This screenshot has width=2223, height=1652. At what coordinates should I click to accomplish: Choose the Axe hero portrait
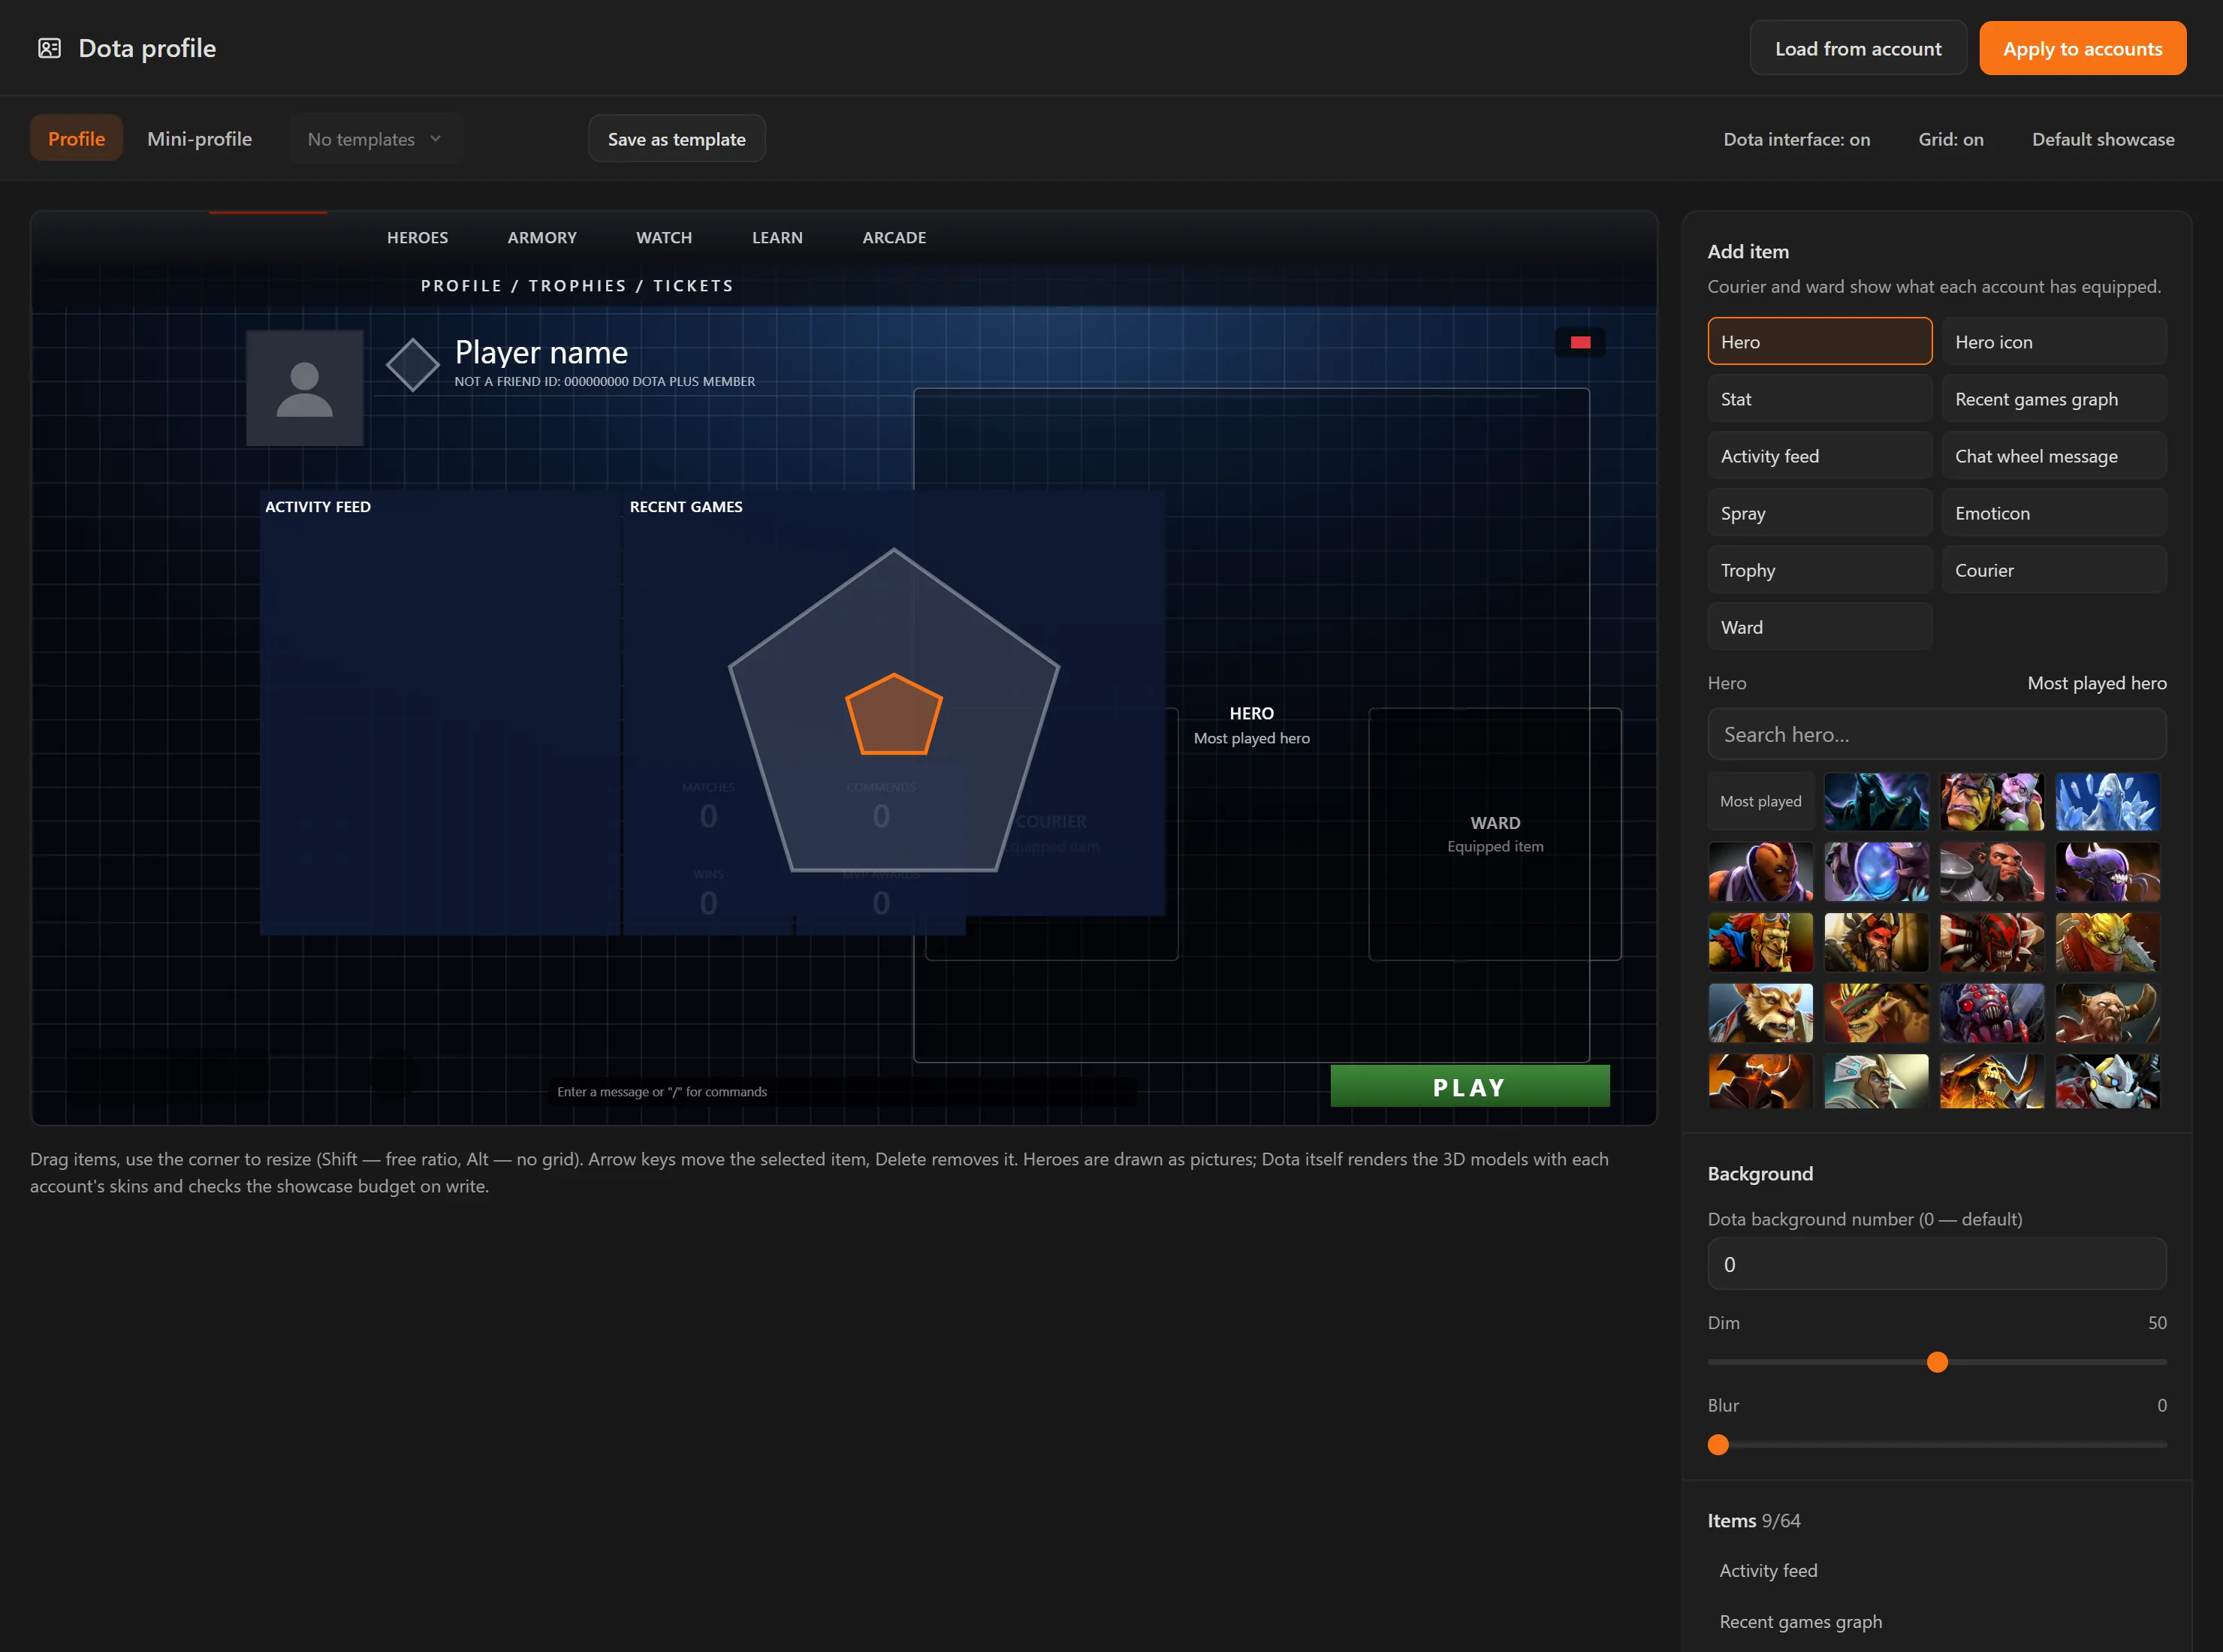tap(1992, 871)
